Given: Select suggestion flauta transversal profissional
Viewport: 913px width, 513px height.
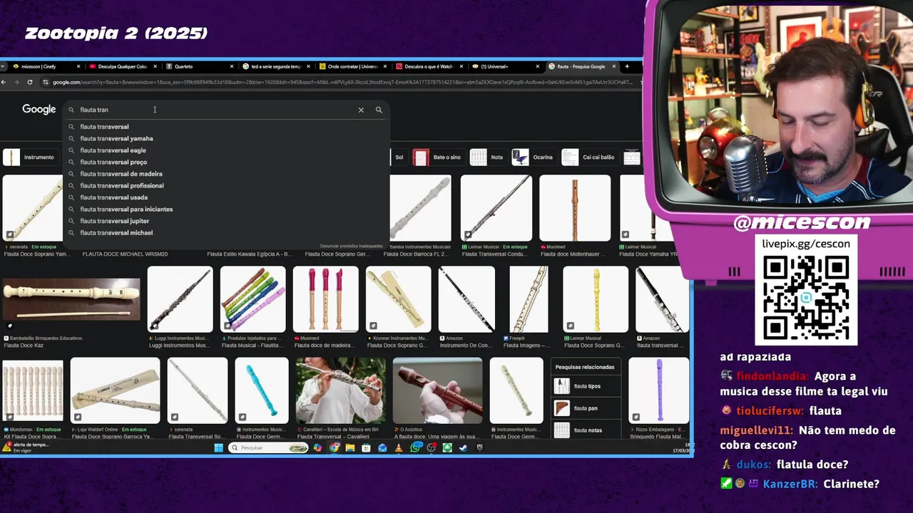Looking at the screenshot, I should [227, 185].
